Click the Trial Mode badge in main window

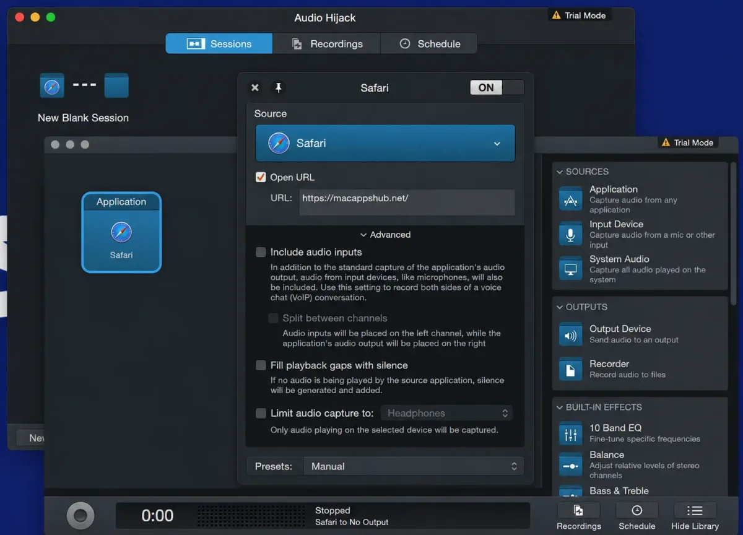580,15
